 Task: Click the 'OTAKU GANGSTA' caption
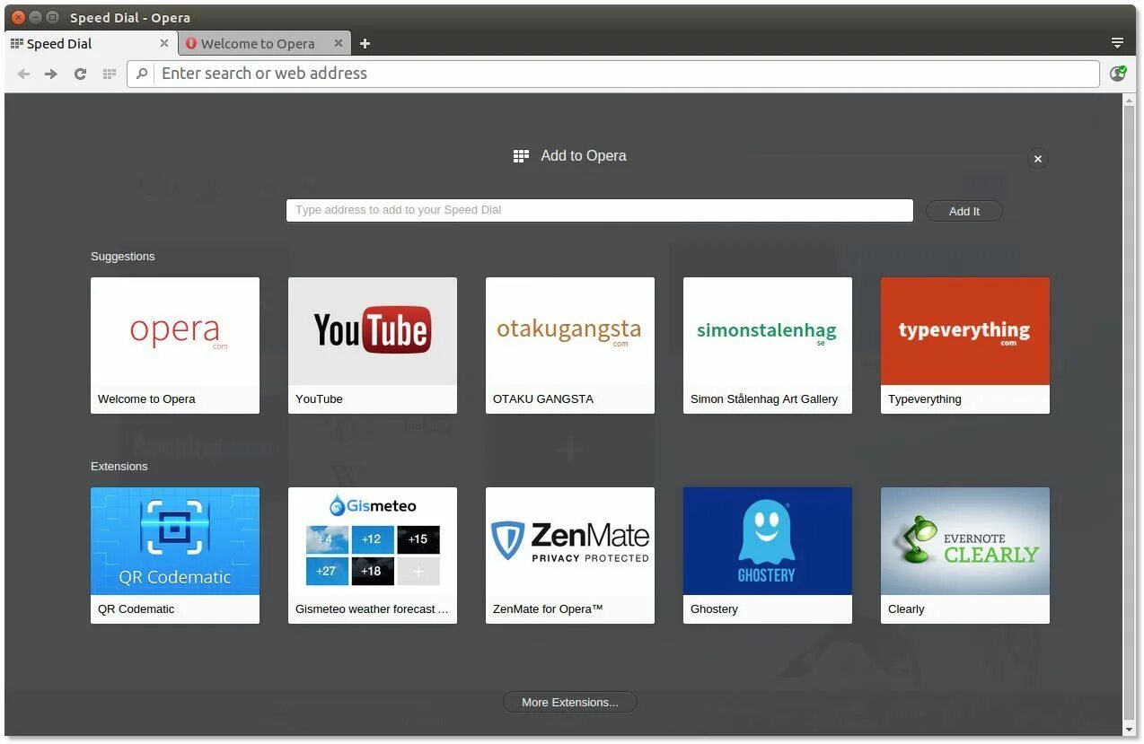543,399
